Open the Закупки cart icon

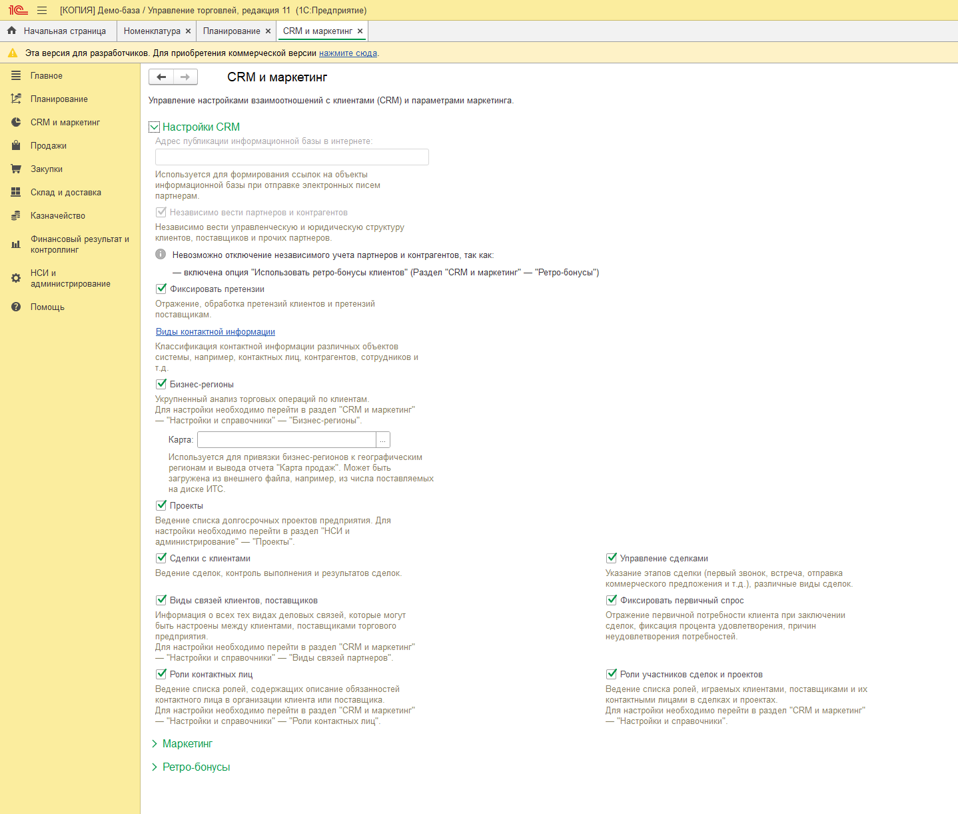click(x=16, y=169)
